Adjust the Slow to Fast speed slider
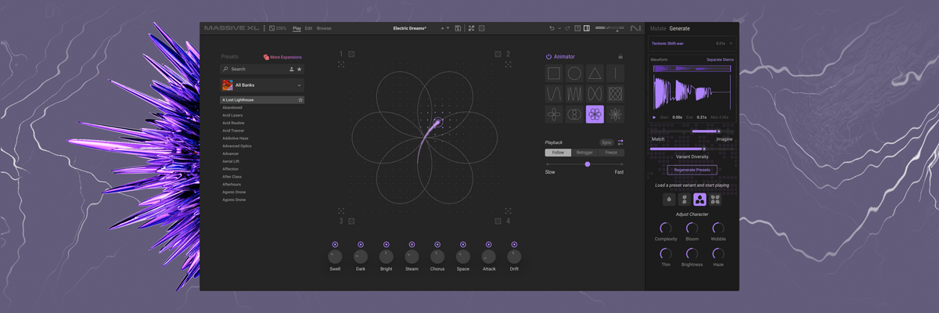Screen dimensions: 939x313 [x=585, y=164]
